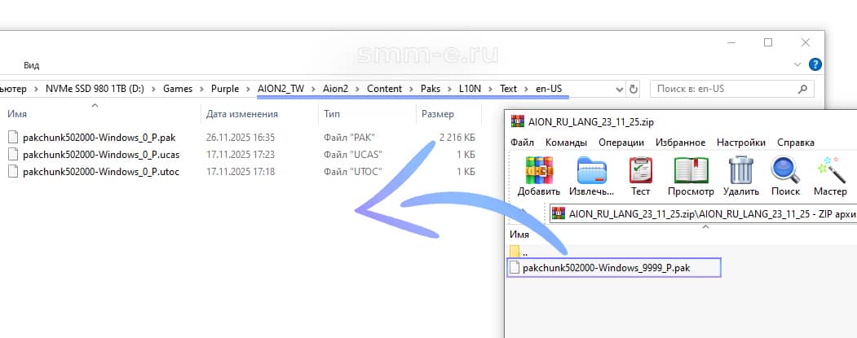Open the Вид tab in Explorer
857x338 pixels.
(31, 65)
